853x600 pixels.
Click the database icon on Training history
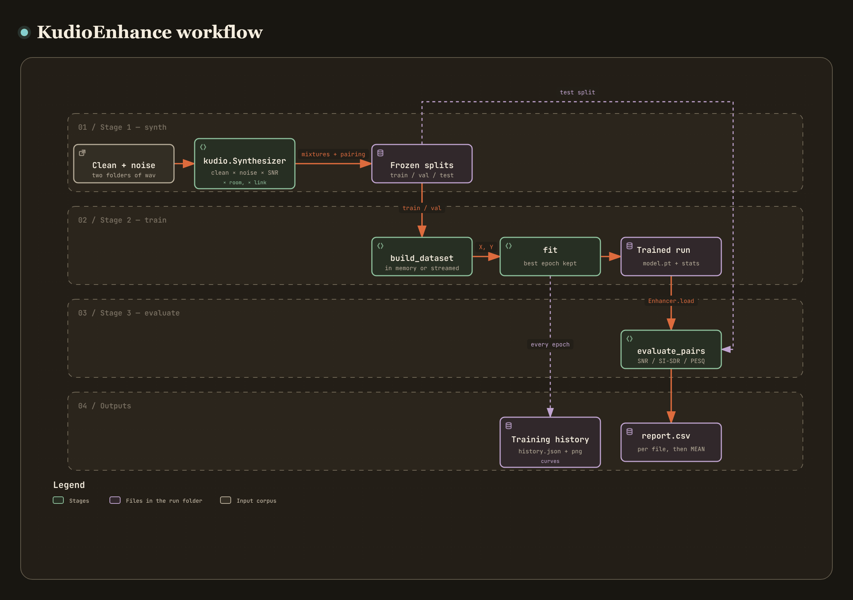click(x=508, y=425)
